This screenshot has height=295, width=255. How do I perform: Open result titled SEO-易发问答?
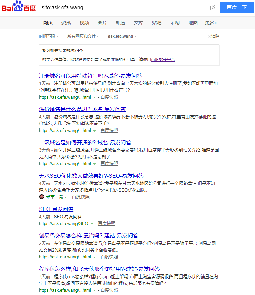pos(56,209)
